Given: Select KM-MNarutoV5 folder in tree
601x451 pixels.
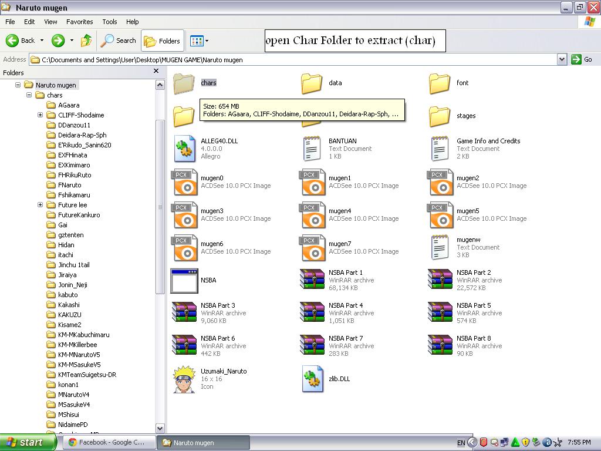Looking at the screenshot, I should 79,354.
